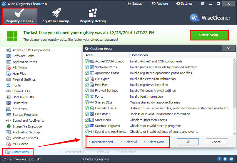Click ActiveX/COM Components icon in left list

point(9,50)
